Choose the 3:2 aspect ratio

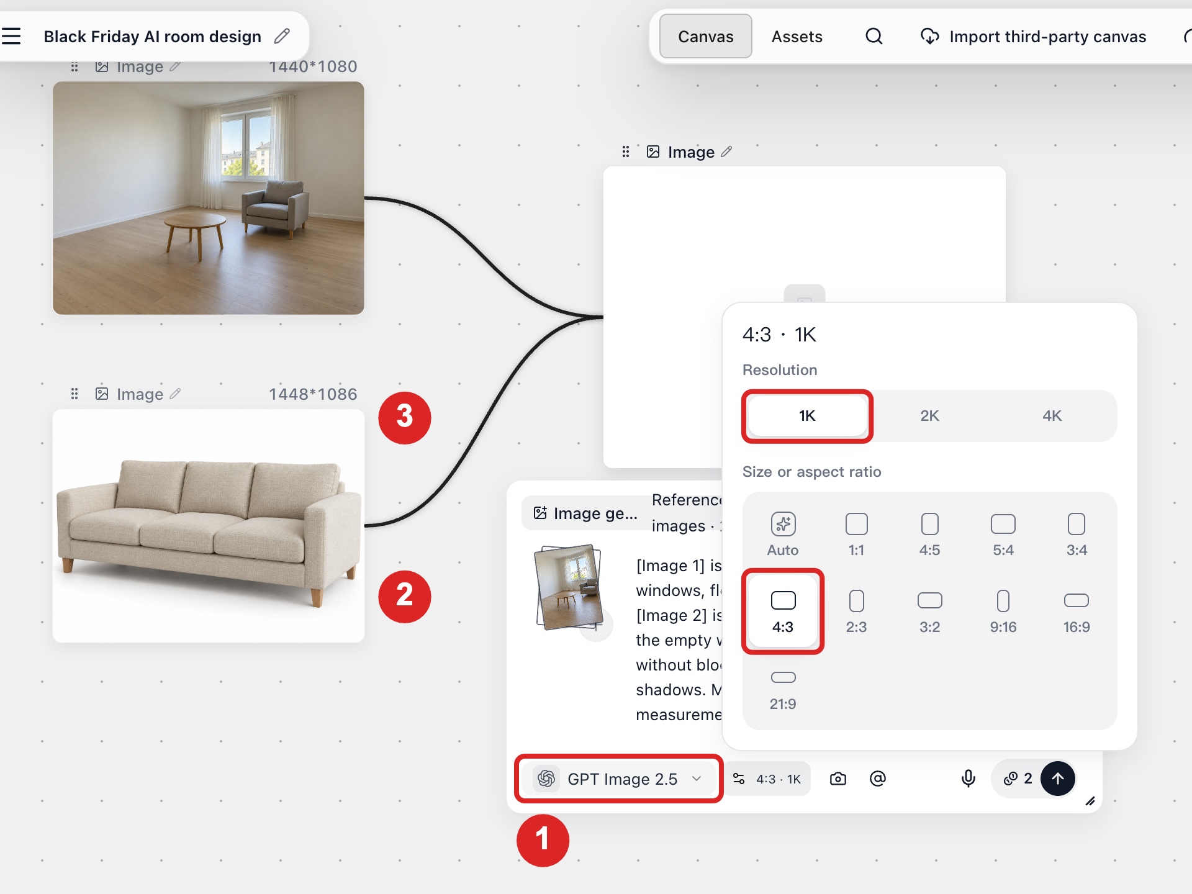[929, 612]
